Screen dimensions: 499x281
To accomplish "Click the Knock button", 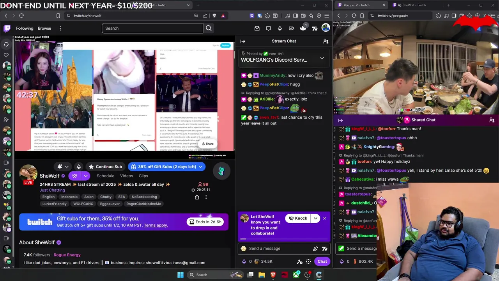I will pyautogui.click(x=298, y=218).
